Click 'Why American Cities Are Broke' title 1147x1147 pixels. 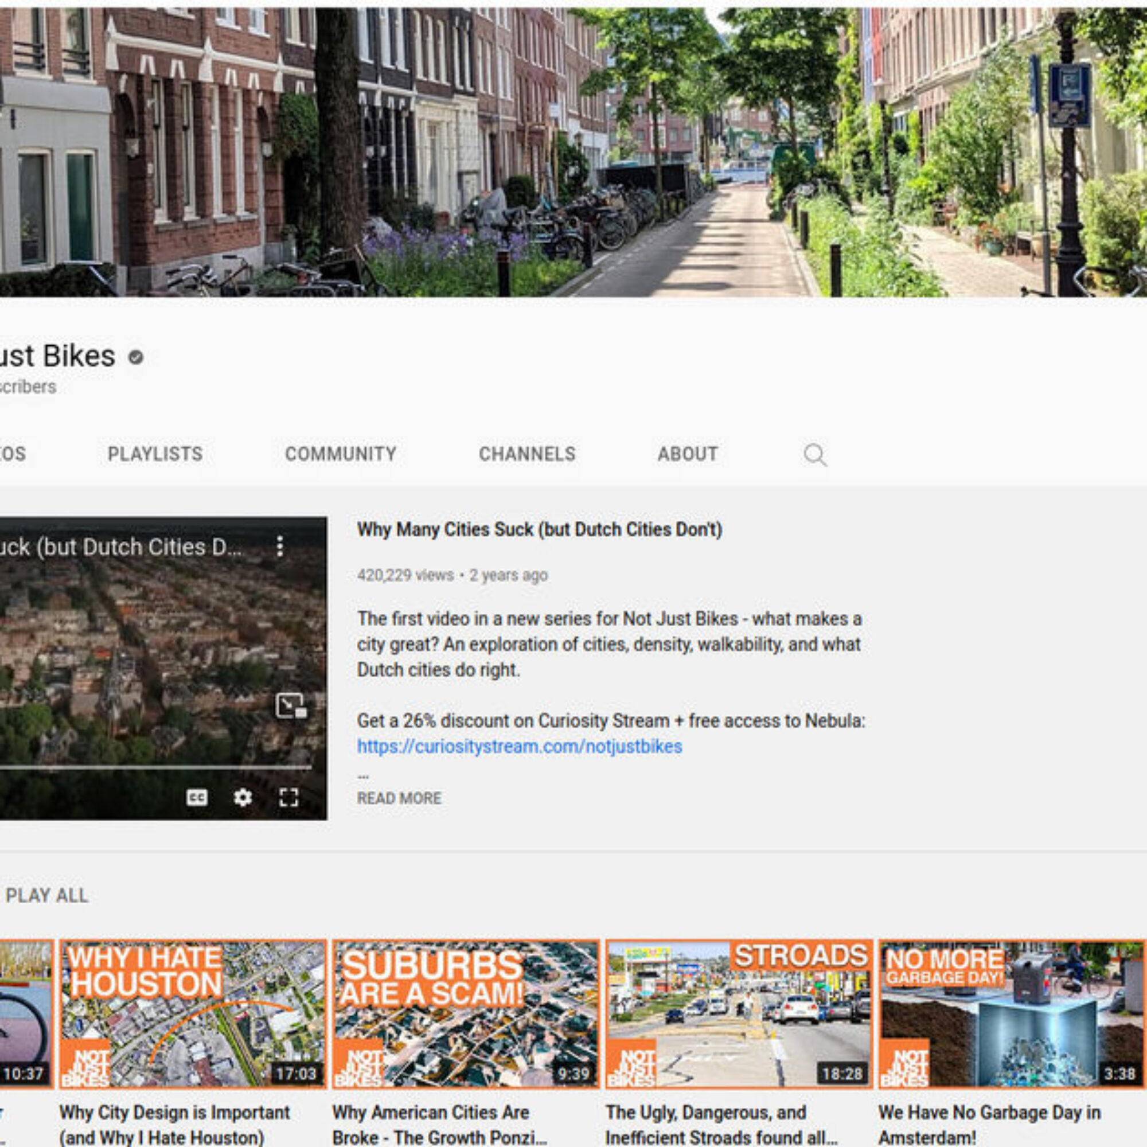click(x=439, y=1125)
